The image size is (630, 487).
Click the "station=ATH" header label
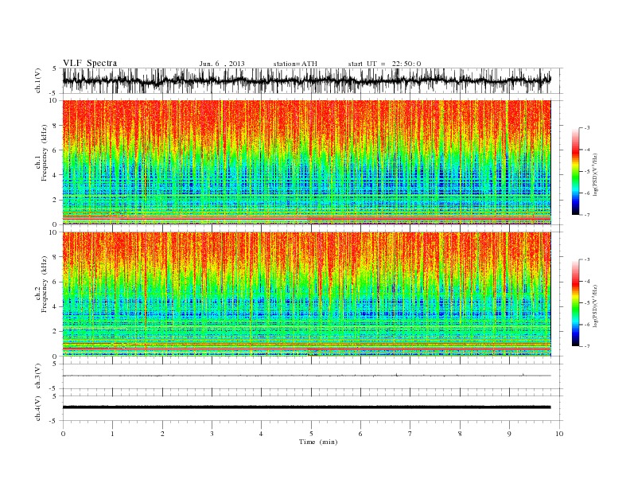click(295, 64)
